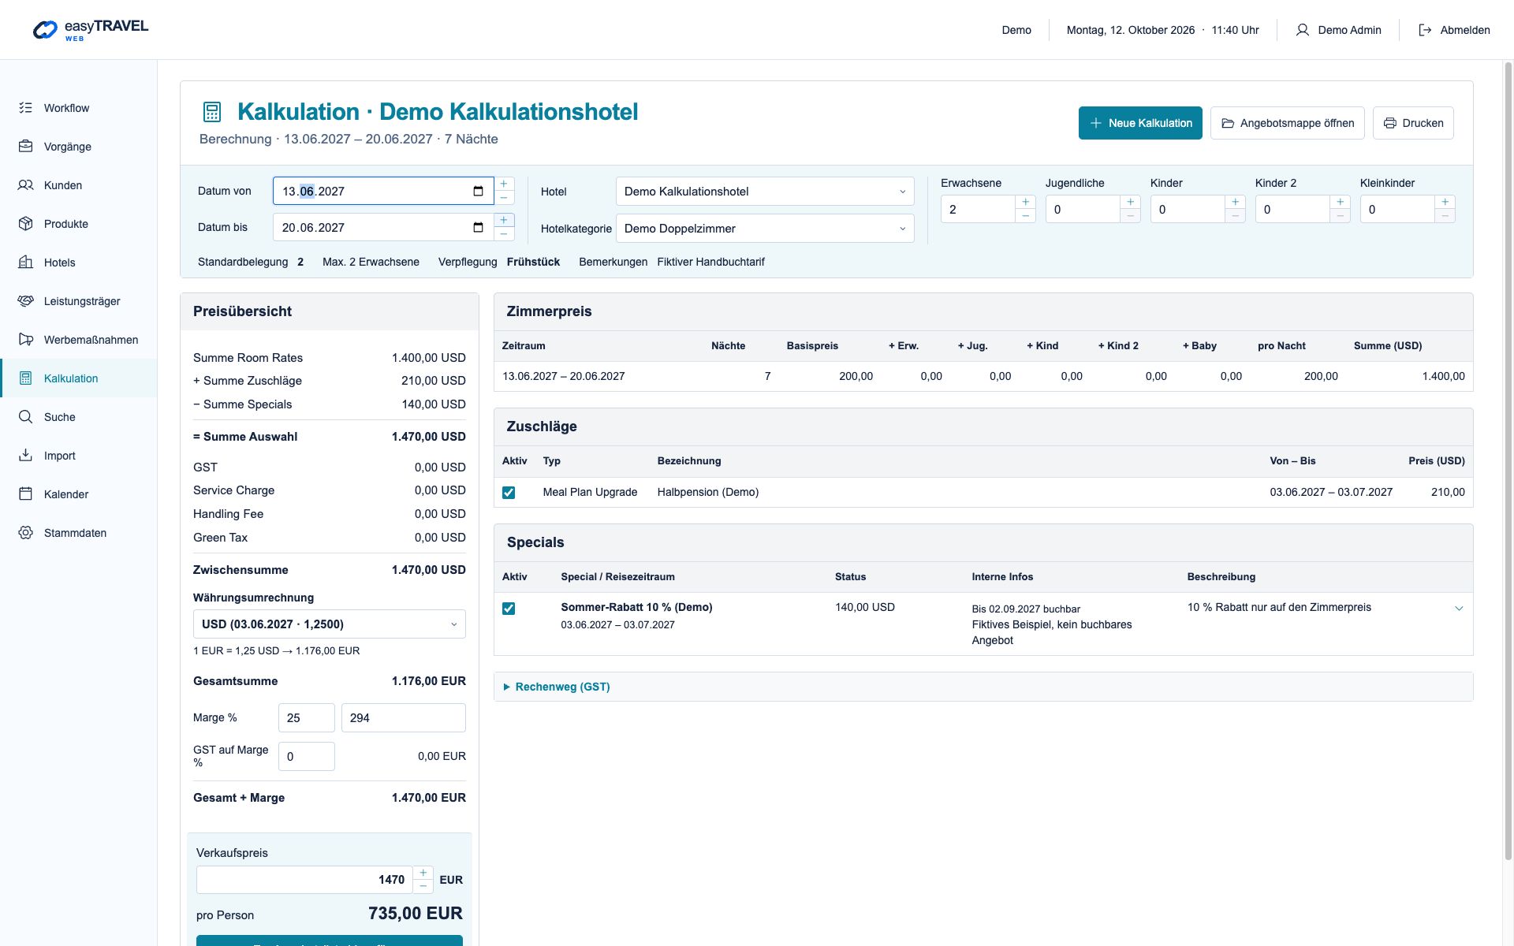This screenshot has width=1514, height=946.
Task: Click the Hotels building icon
Action: click(x=26, y=263)
